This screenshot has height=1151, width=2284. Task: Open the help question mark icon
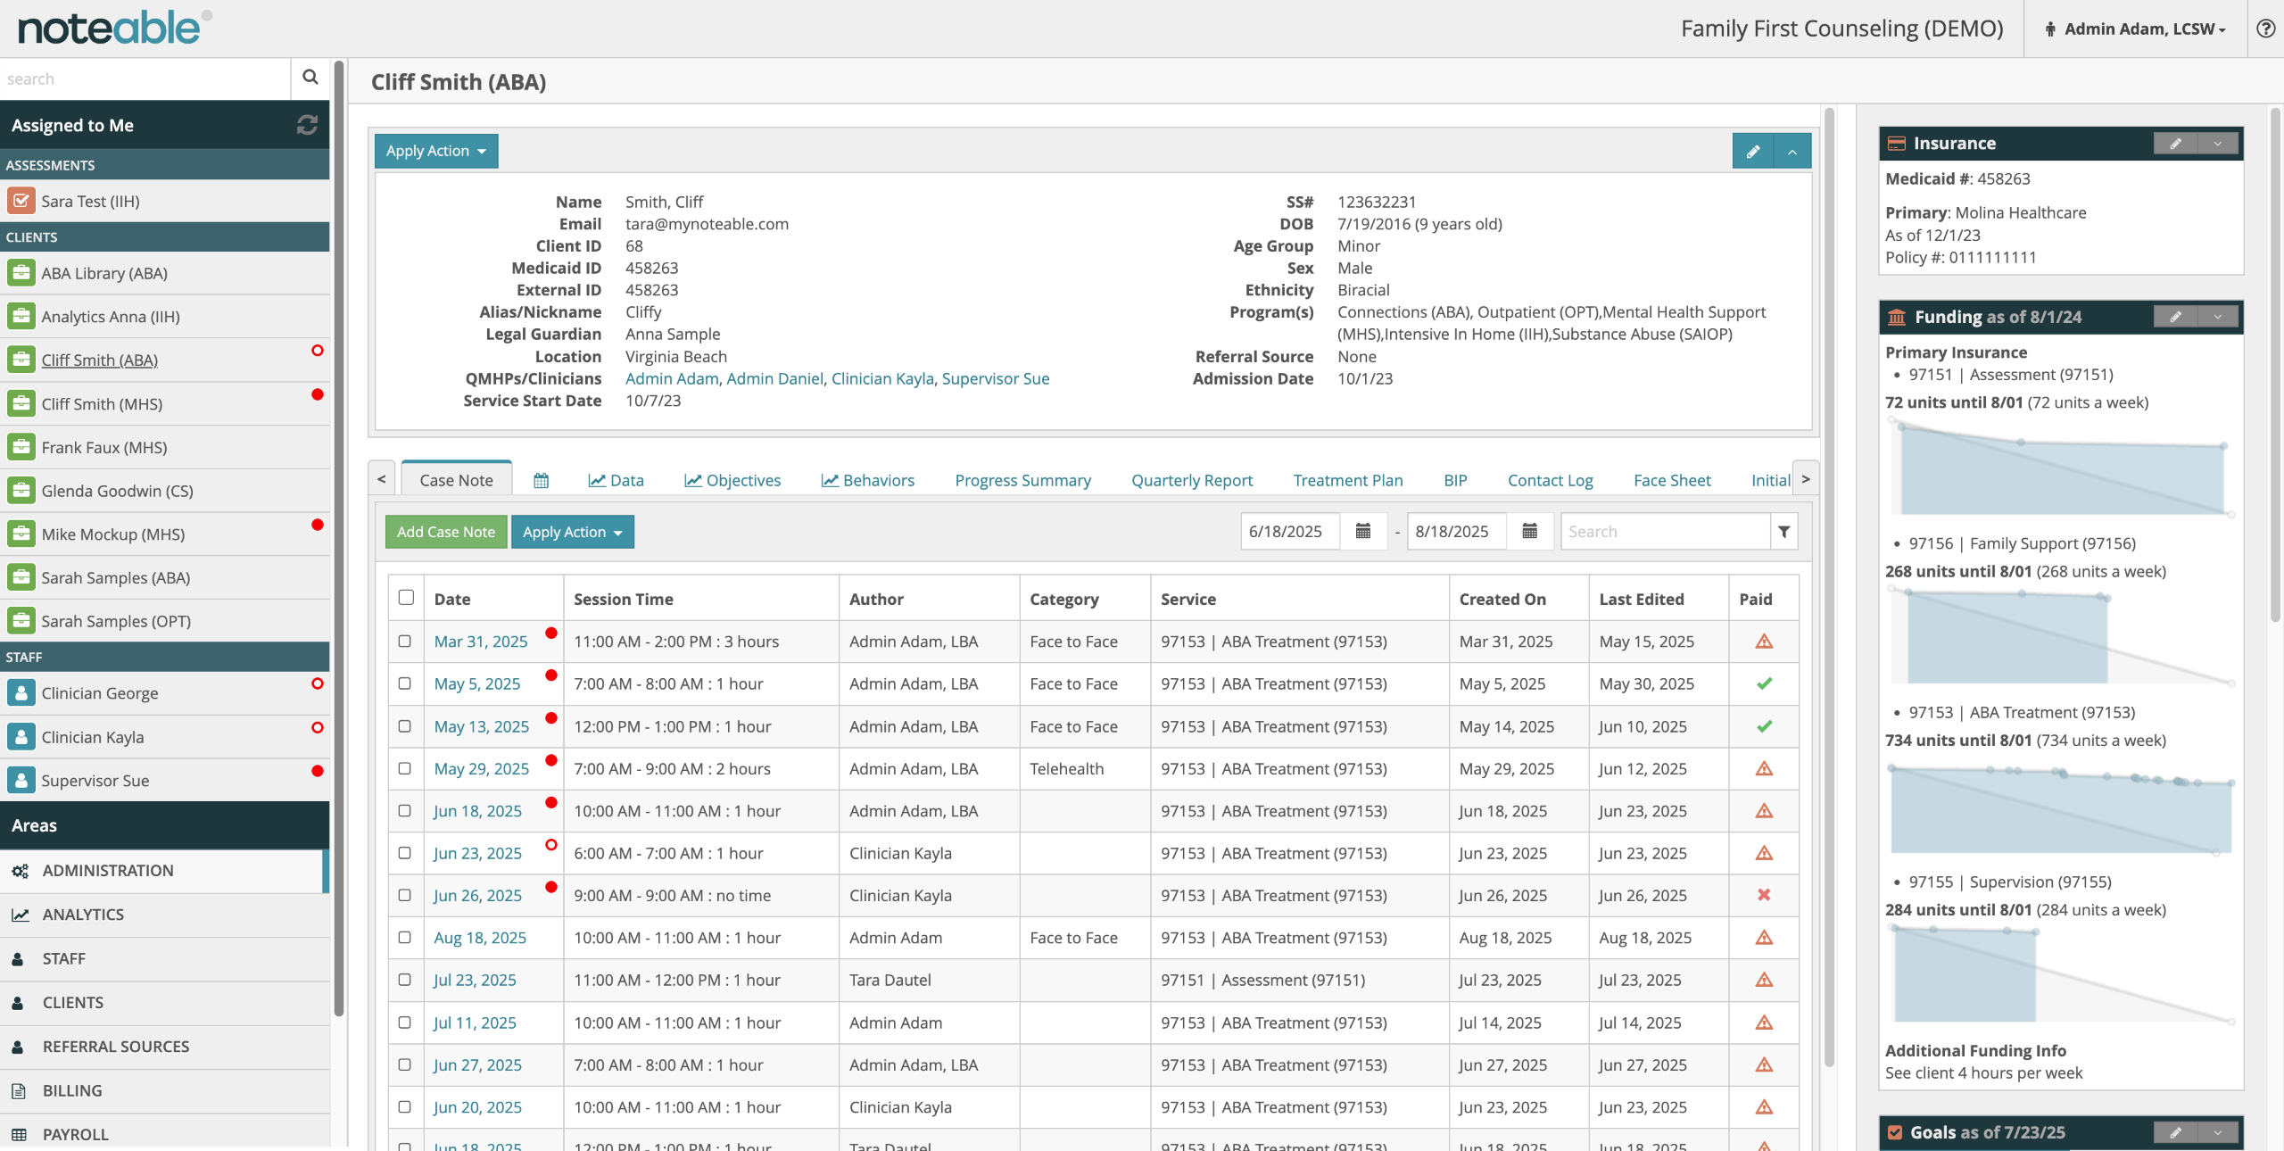(2265, 29)
